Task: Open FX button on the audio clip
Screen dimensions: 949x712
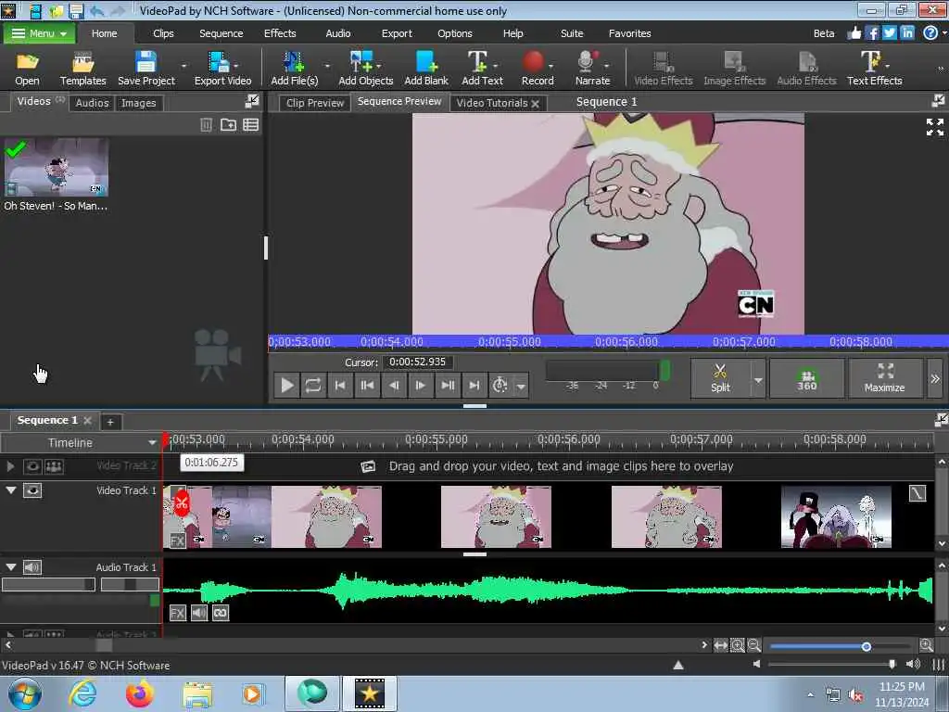Action: click(177, 614)
